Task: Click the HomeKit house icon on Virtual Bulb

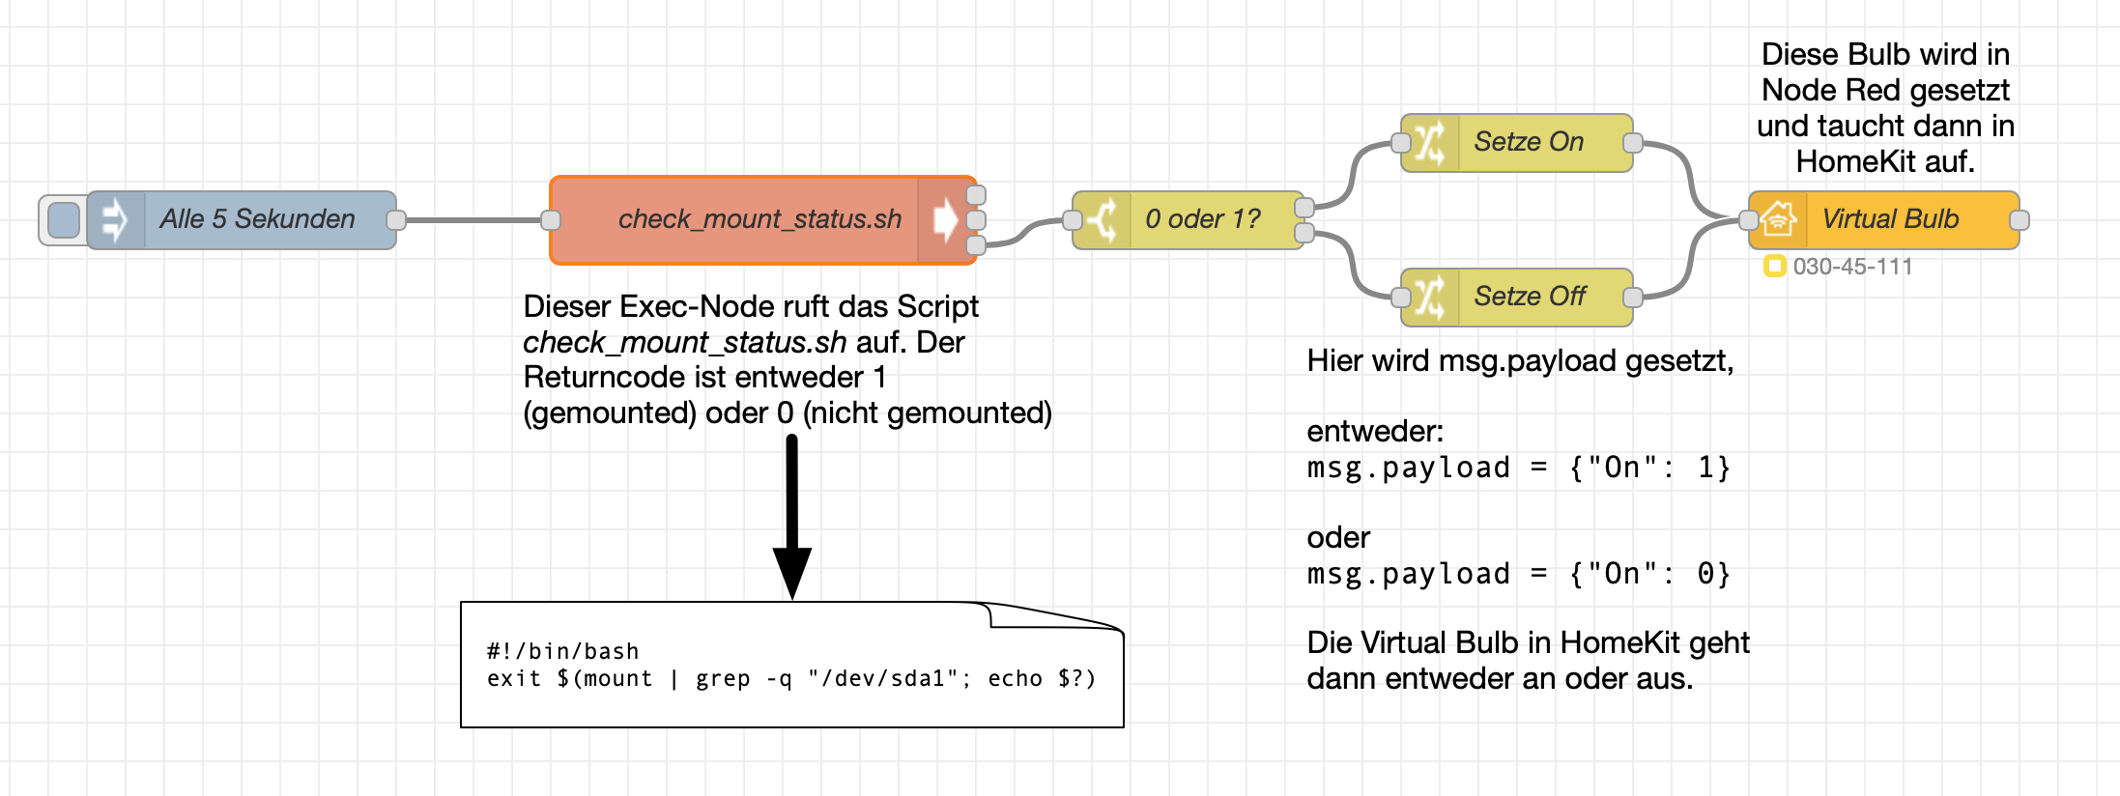Action: (1778, 220)
